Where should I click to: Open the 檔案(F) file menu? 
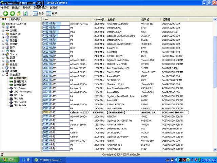5,7
